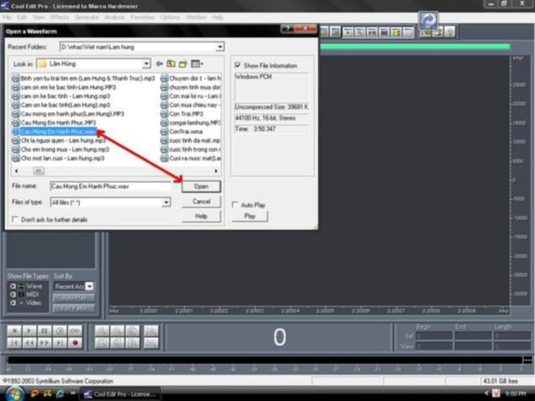Viewport: 535px width, 401px height.
Task: Open the View Menu icon in Open dialog
Action: (x=197, y=63)
